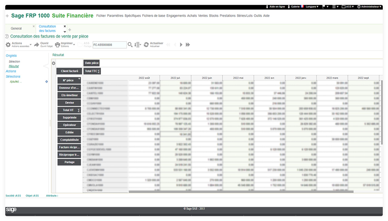Open the Stocks menu
Viewport: 388px width, 221px height.
(x=214, y=16)
